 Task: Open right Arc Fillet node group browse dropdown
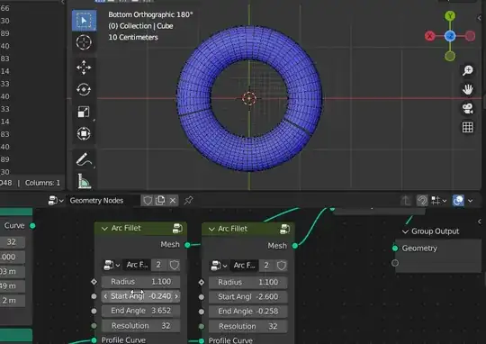click(x=219, y=266)
